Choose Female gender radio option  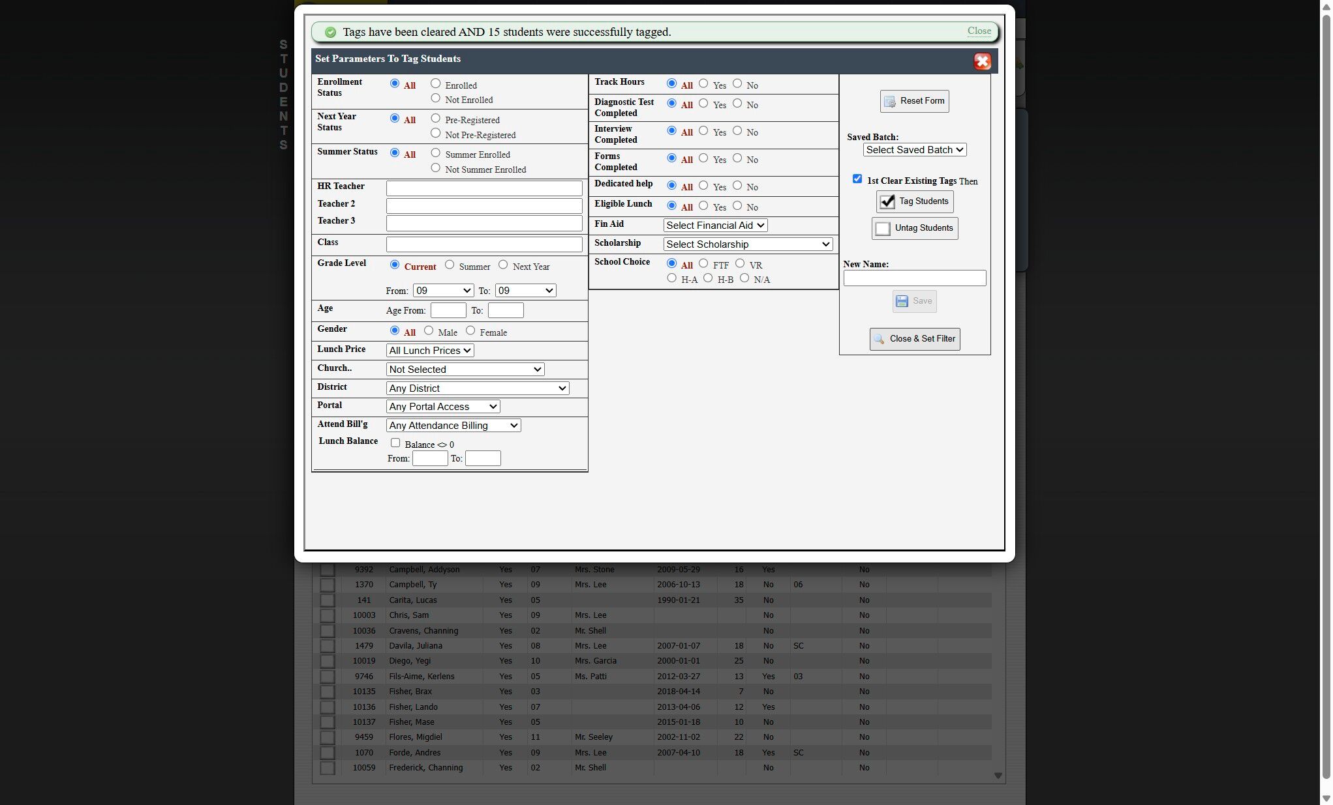(x=470, y=330)
